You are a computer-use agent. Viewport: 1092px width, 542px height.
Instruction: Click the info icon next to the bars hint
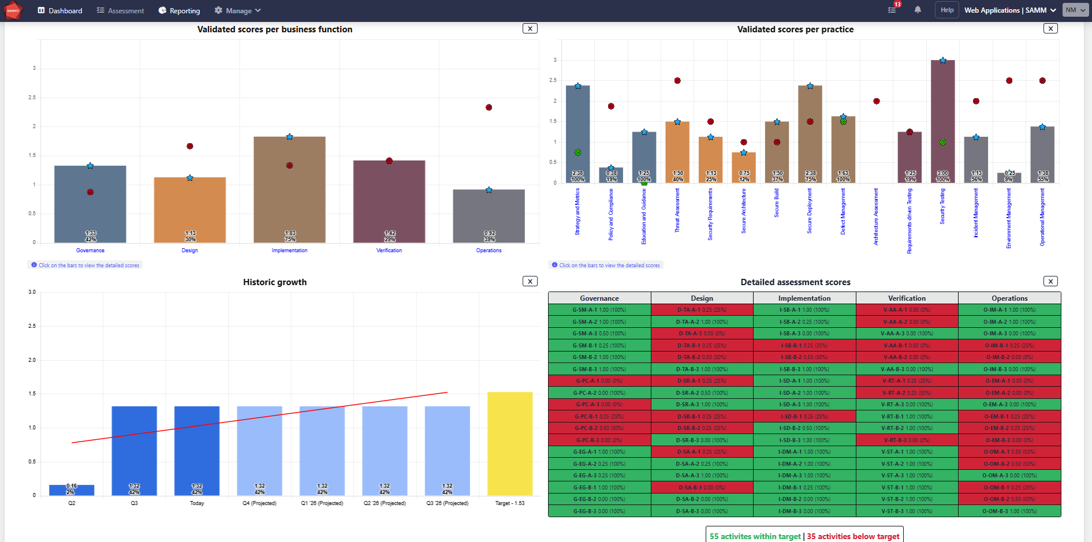pyautogui.click(x=35, y=265)
